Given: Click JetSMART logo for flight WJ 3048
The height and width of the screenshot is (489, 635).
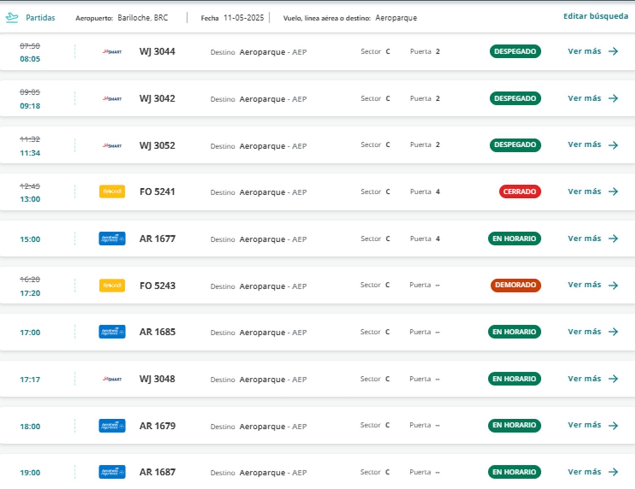Looking at the screenshot, I should click(x=112, y=379).
